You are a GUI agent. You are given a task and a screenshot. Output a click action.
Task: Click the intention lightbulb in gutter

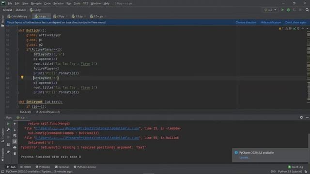[22, 77]
